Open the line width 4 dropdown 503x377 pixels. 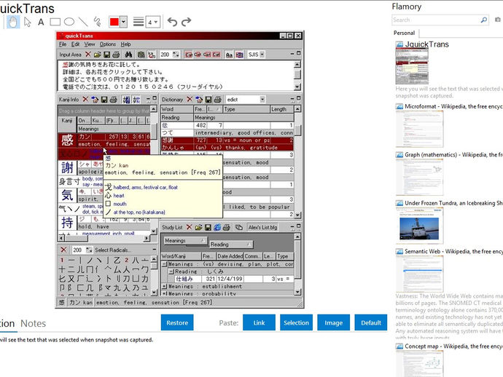(x=153, y=22)
